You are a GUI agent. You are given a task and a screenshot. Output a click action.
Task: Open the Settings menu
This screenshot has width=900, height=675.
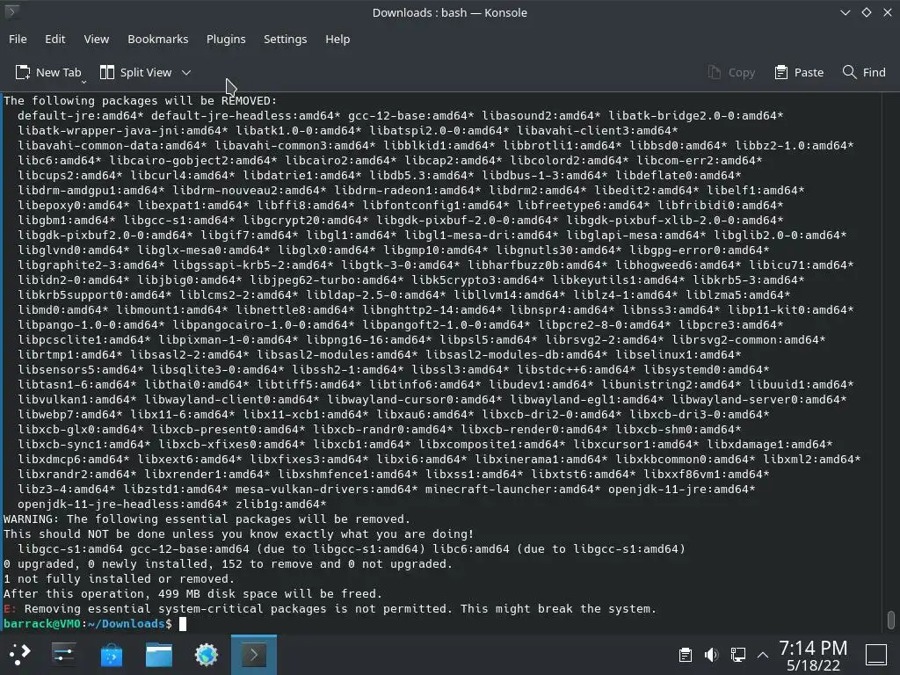point(286,39)
